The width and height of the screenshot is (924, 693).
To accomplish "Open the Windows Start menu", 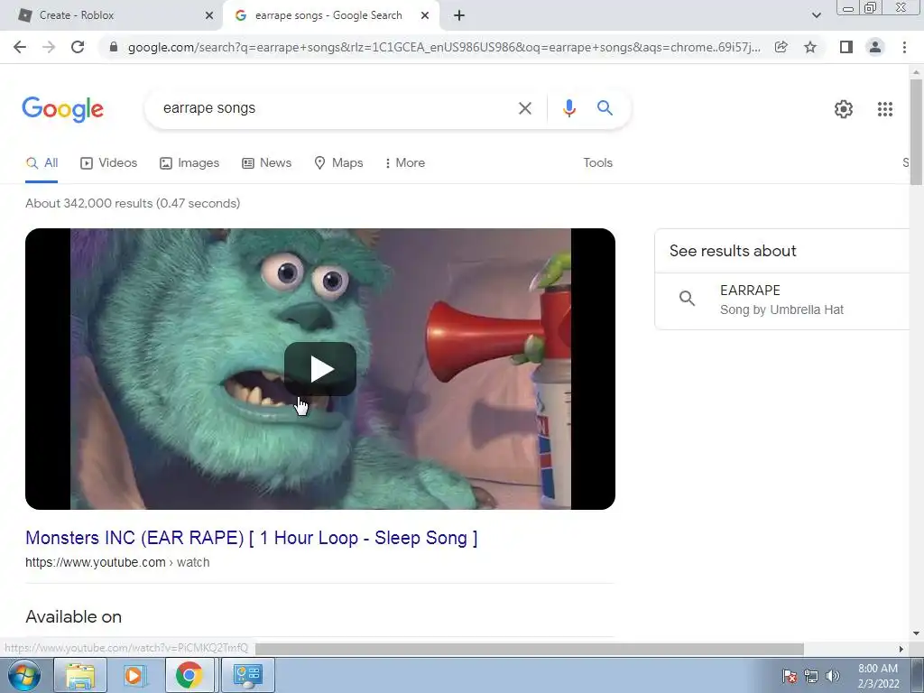I will 24,675.
